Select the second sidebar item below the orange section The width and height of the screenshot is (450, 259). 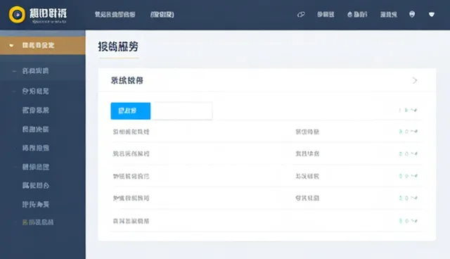(x=36, y=91)
